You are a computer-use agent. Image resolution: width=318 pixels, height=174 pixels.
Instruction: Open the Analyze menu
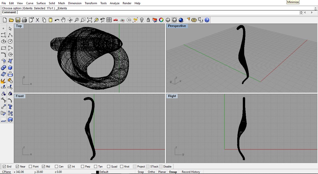(114, 3)
